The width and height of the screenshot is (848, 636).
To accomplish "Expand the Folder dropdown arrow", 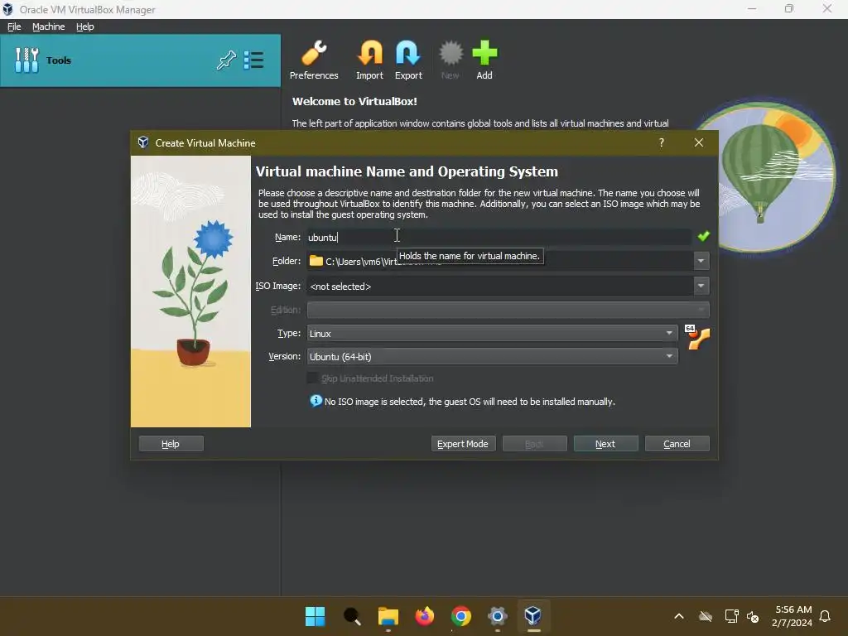I will point(701,261).
